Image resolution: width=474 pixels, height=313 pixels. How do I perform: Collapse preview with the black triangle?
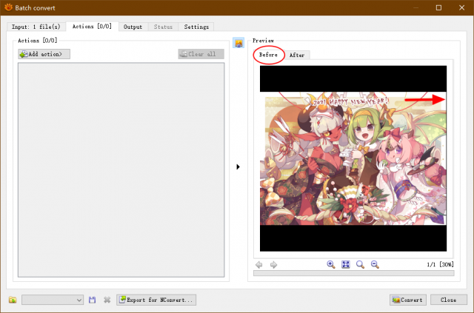tap(238, 166)
